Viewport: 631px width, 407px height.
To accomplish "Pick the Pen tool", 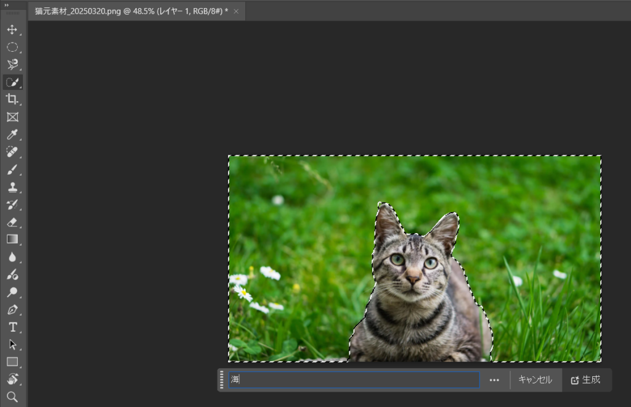I will tap(12, 310).
